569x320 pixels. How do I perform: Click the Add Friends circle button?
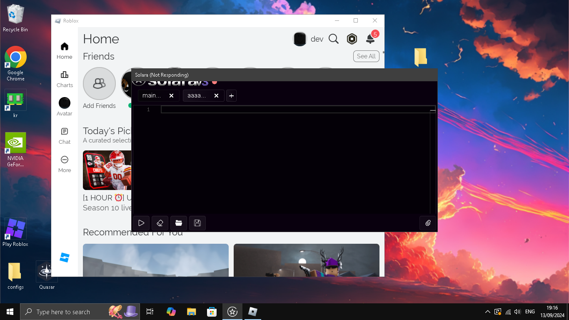click(x=99, y=83)
